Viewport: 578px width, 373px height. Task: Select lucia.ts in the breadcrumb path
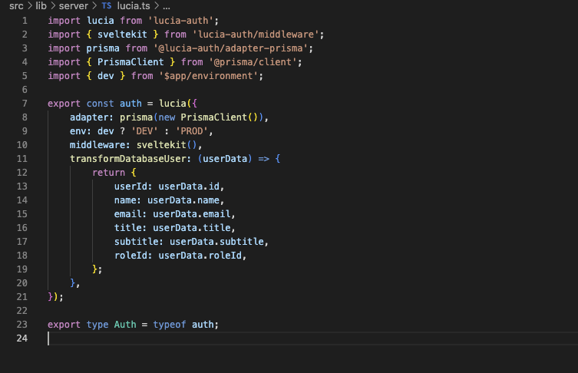pyautogui.click(x=134, y=5)
